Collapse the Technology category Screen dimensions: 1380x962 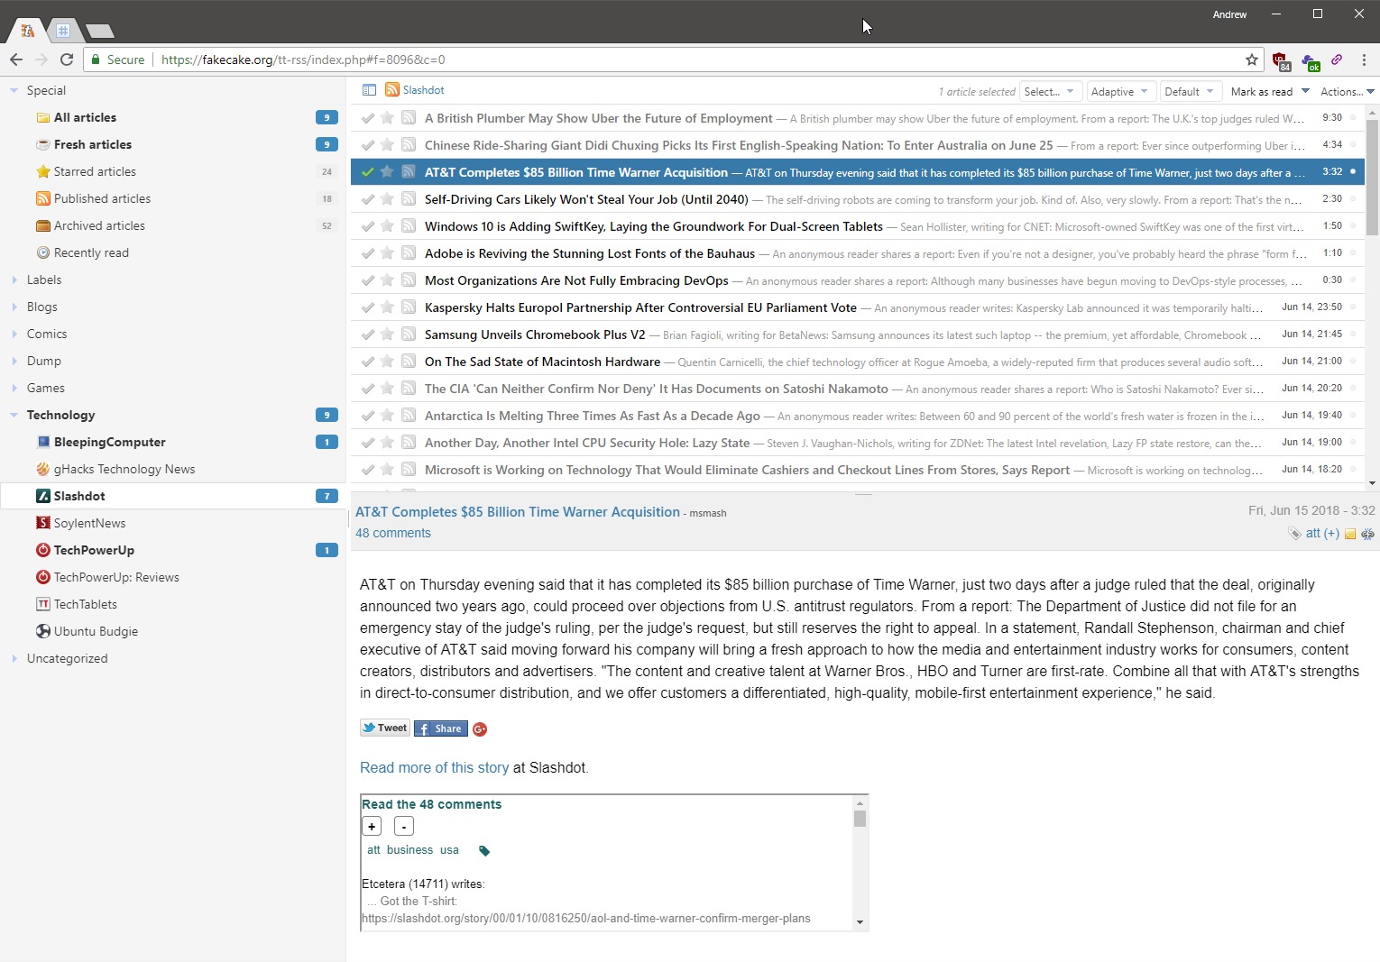tap(14, 415)
